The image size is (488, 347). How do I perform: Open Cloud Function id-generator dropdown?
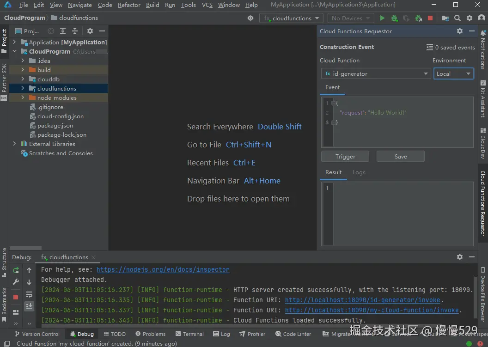coord(376,74)
